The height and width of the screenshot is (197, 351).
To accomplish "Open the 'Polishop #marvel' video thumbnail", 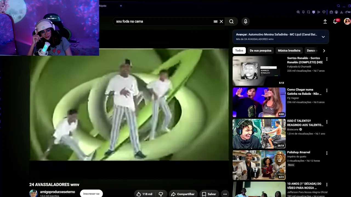I will [259, 165].
